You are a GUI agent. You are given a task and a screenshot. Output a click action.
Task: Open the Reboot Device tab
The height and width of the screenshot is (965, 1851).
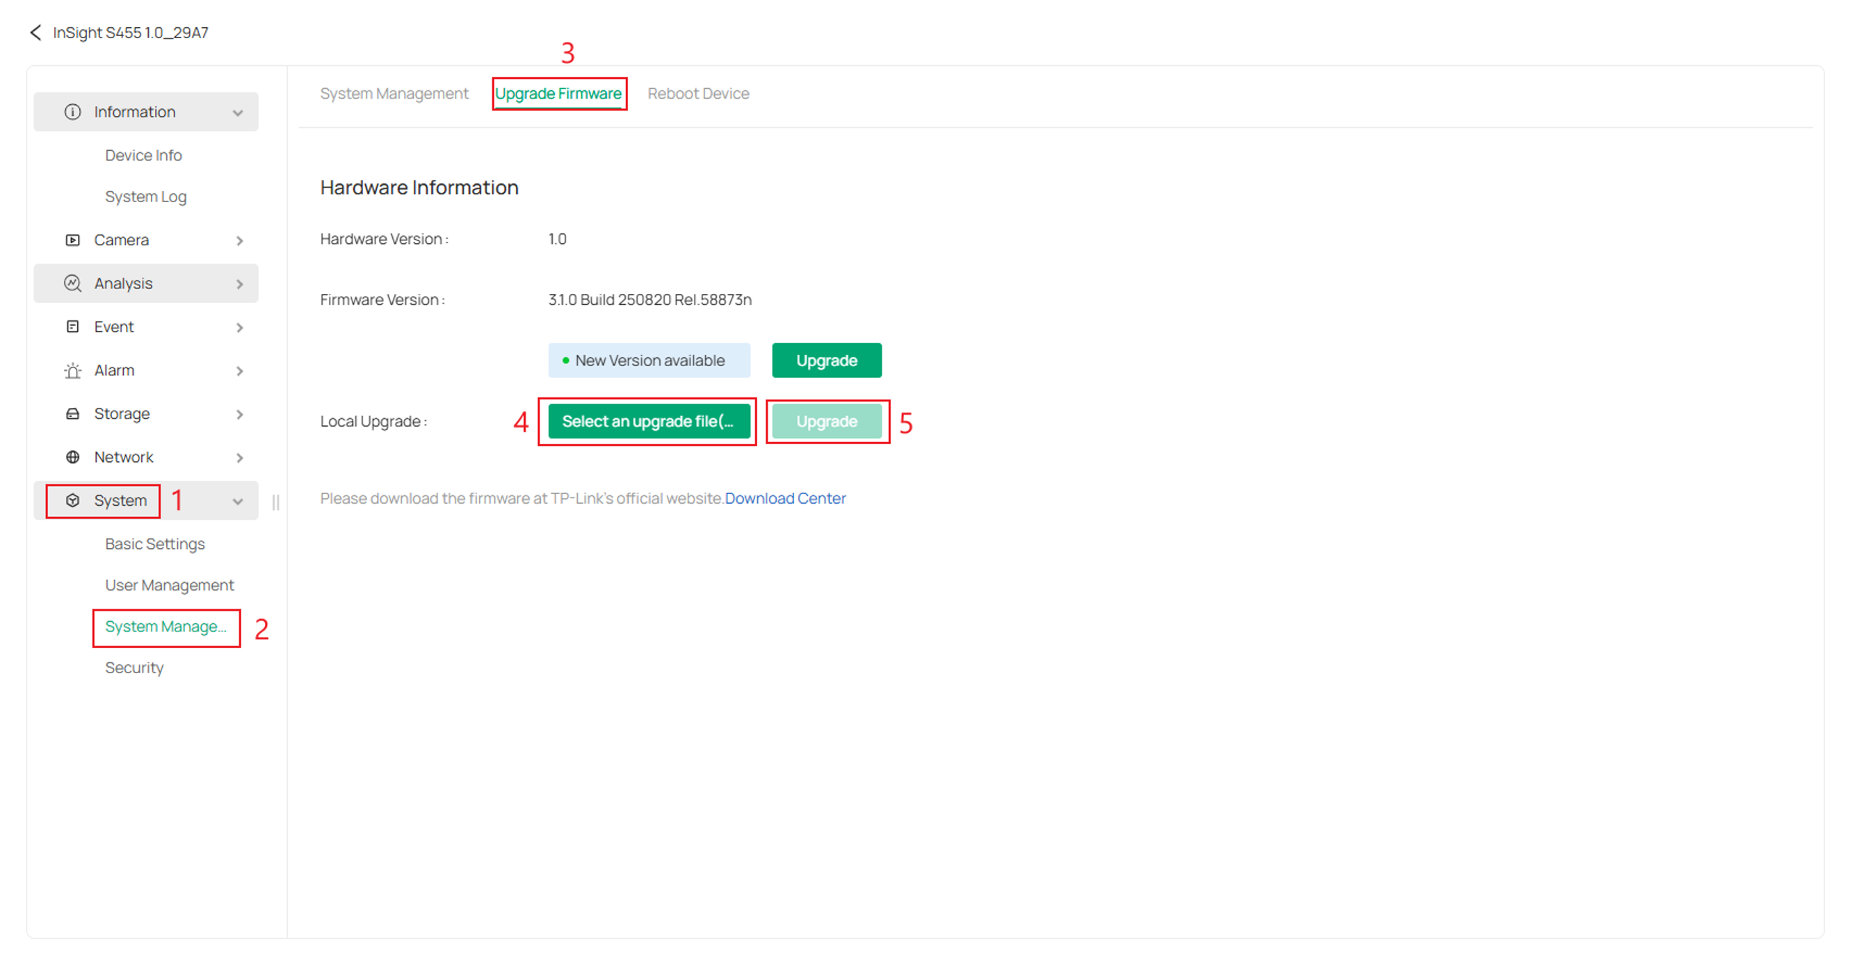(698, 93)
